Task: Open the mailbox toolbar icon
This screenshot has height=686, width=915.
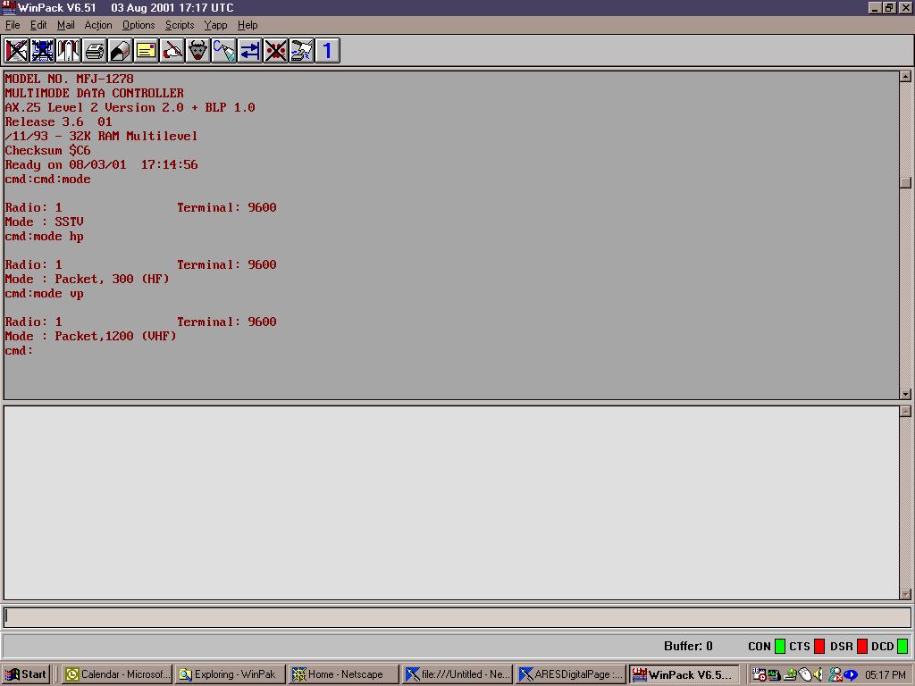Action: point(121,51)
